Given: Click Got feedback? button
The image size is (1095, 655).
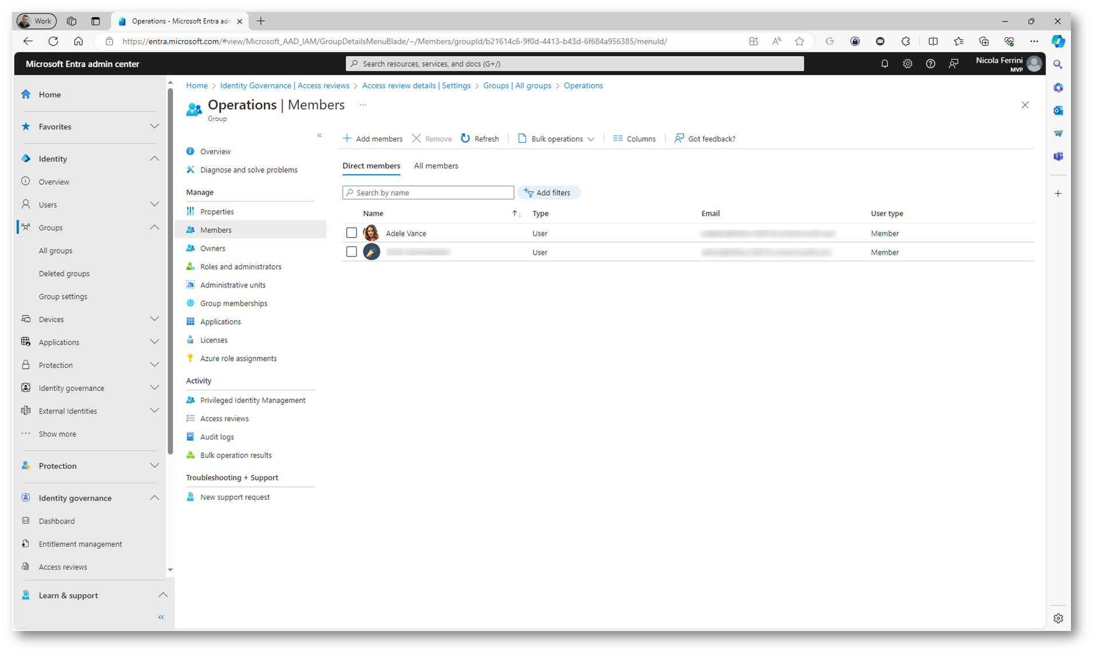Looking at the screenshot, I should pyautogui.click(x=704, y=139).
